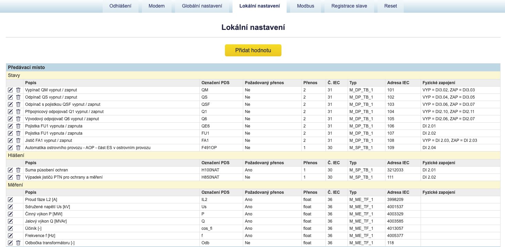Edit the Činný výkon P [MW] row

(10, 214)
